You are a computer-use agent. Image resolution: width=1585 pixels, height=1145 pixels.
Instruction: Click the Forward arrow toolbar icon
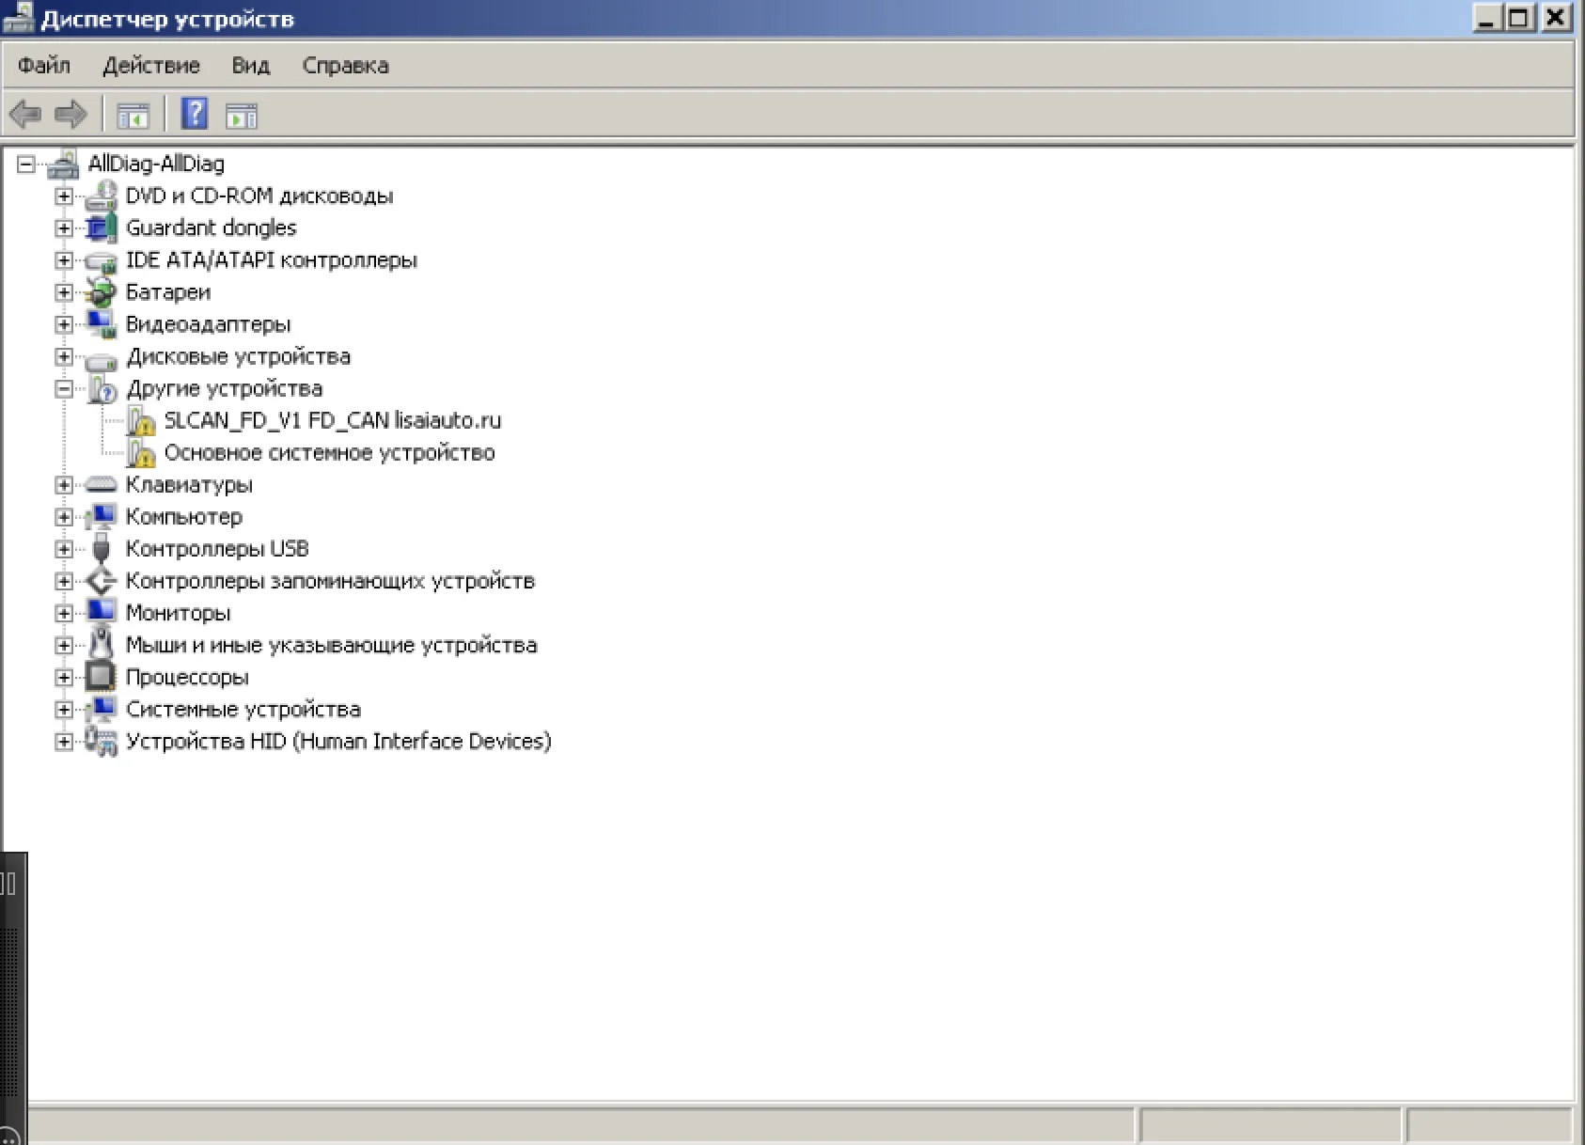pos(71,115)
